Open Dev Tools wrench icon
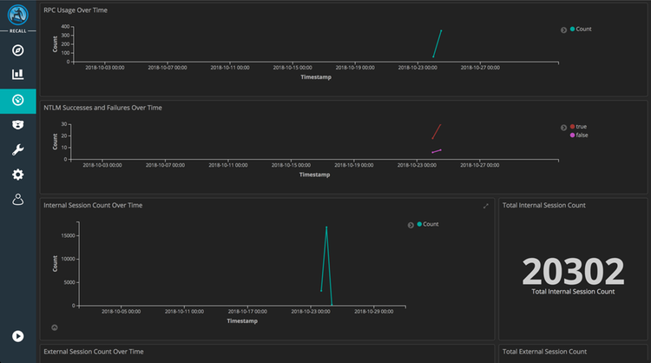Screen dimensions: 651x363 [x=17, y=150]
